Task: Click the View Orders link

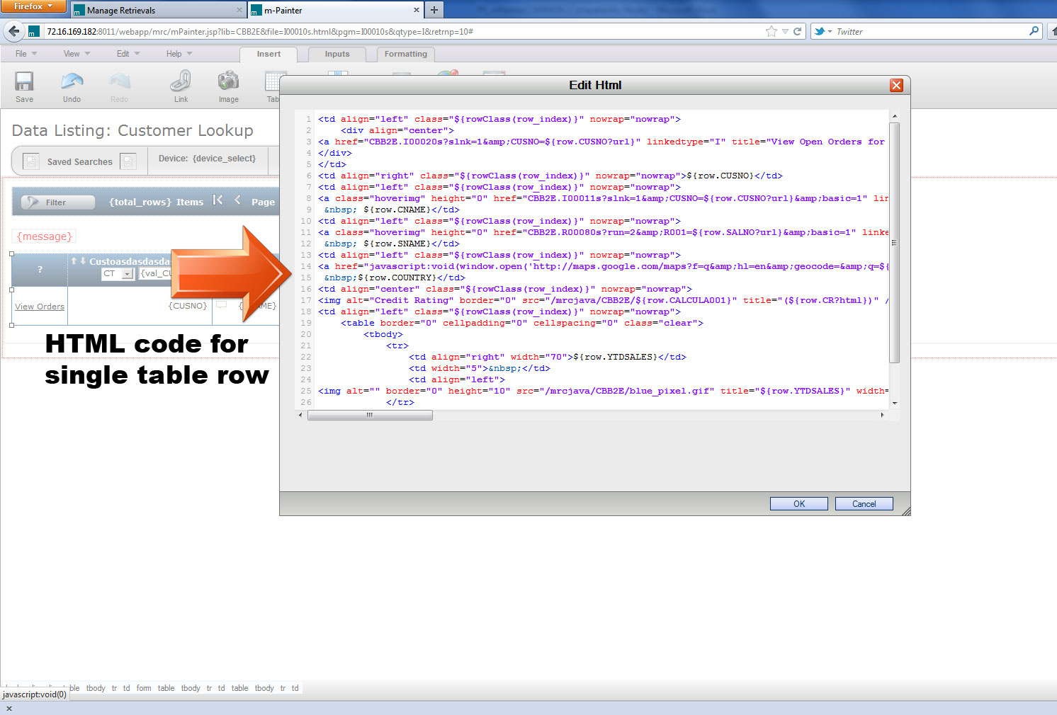Action: tap(40, 307)
